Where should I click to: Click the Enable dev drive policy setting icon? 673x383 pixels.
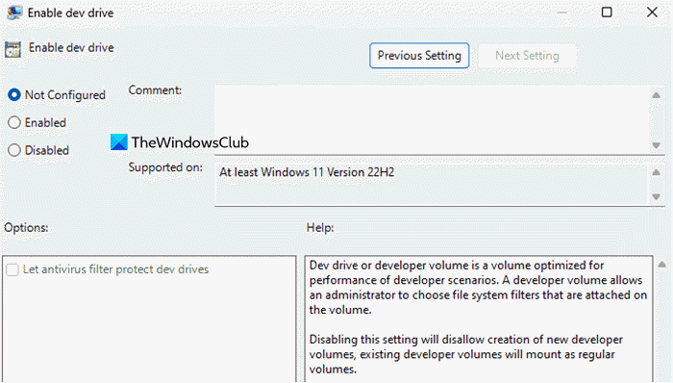[x=12, y=49]
